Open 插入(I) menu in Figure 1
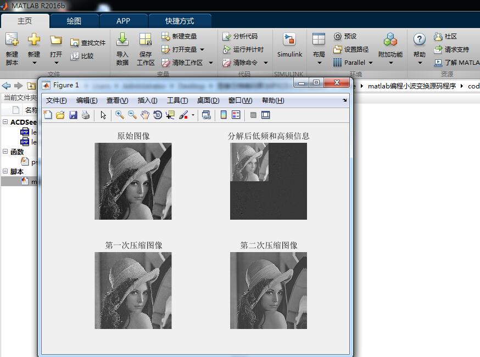The width and height of the screenshot is (480, 357). click(148, 101)
